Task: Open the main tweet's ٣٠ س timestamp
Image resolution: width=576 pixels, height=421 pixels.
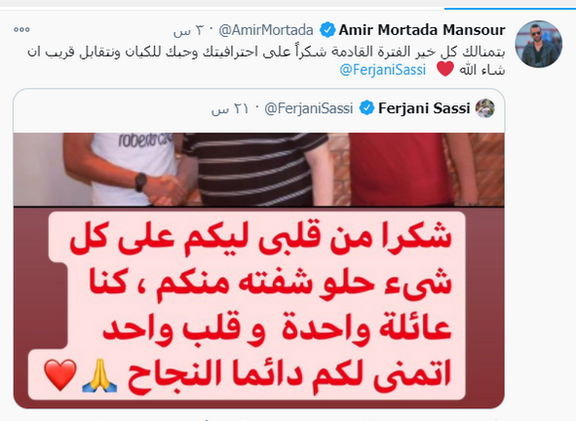Action: [188, 30]
